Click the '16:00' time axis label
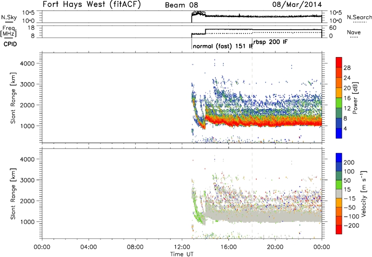Viewport: 372px width, 257px height. [228, 247]
